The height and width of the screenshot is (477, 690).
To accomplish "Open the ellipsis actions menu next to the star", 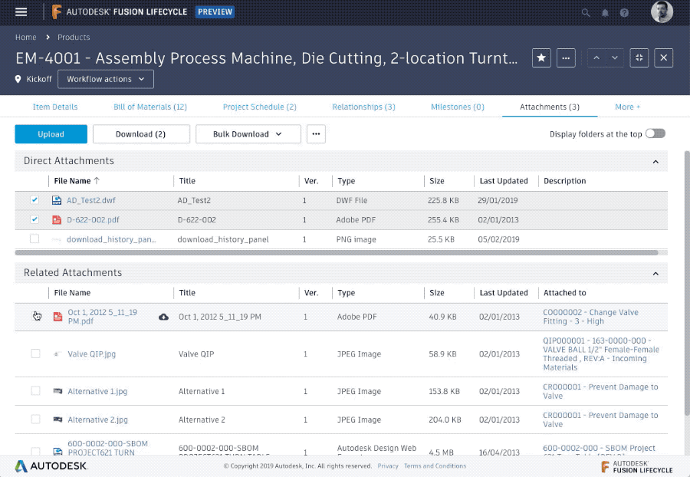I will [x=566, y=58].
